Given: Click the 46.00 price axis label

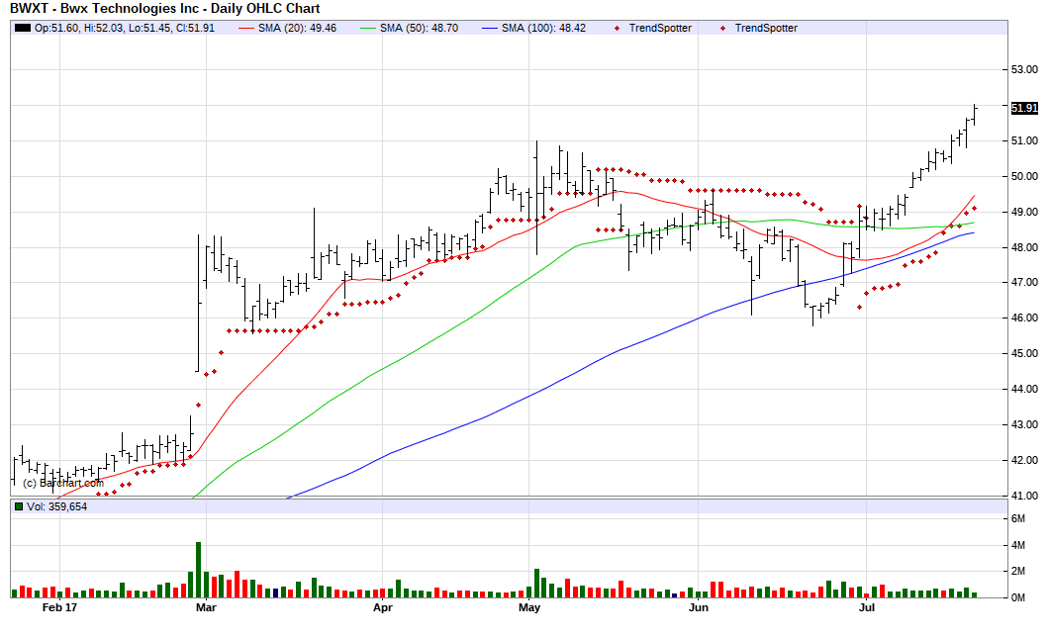Looking at the screenshot, I should 1024,318.
